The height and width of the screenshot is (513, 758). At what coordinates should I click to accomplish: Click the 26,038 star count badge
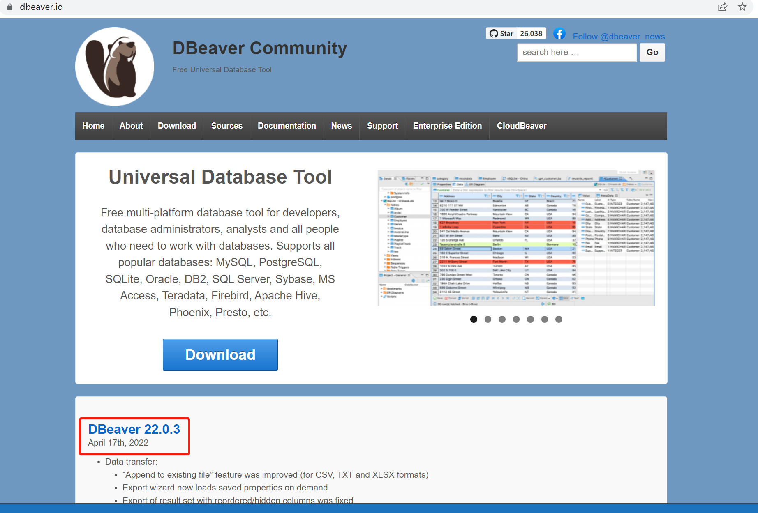[x=531, y=33]
